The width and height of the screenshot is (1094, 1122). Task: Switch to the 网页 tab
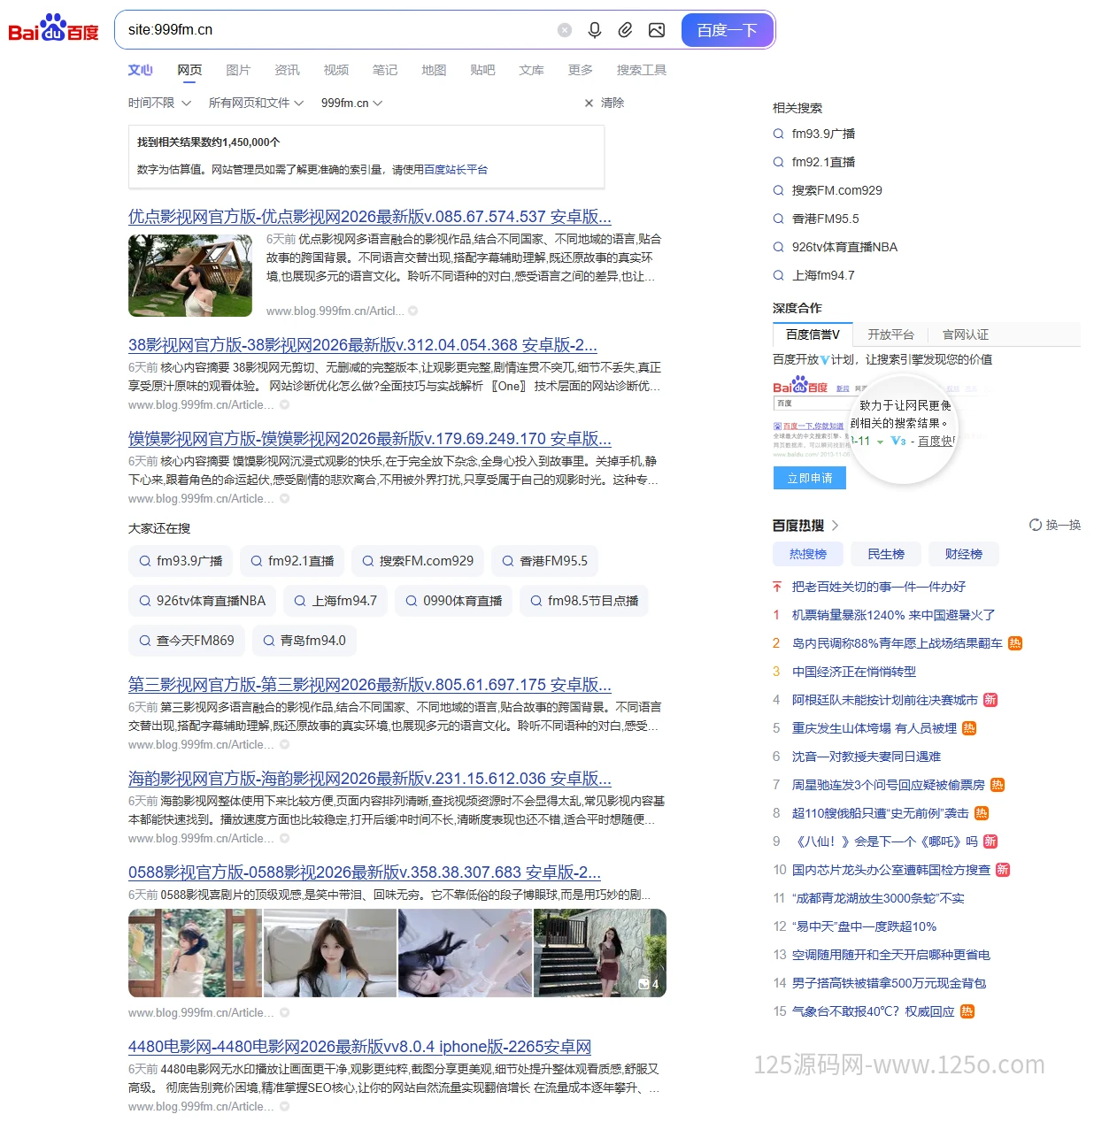coord(189,70)
